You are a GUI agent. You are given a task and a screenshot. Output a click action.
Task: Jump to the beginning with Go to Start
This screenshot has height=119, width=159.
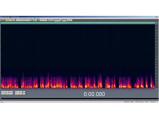click(2, 94)
